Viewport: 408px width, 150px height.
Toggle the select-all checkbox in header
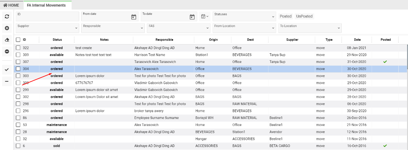(x=18, y=40)
